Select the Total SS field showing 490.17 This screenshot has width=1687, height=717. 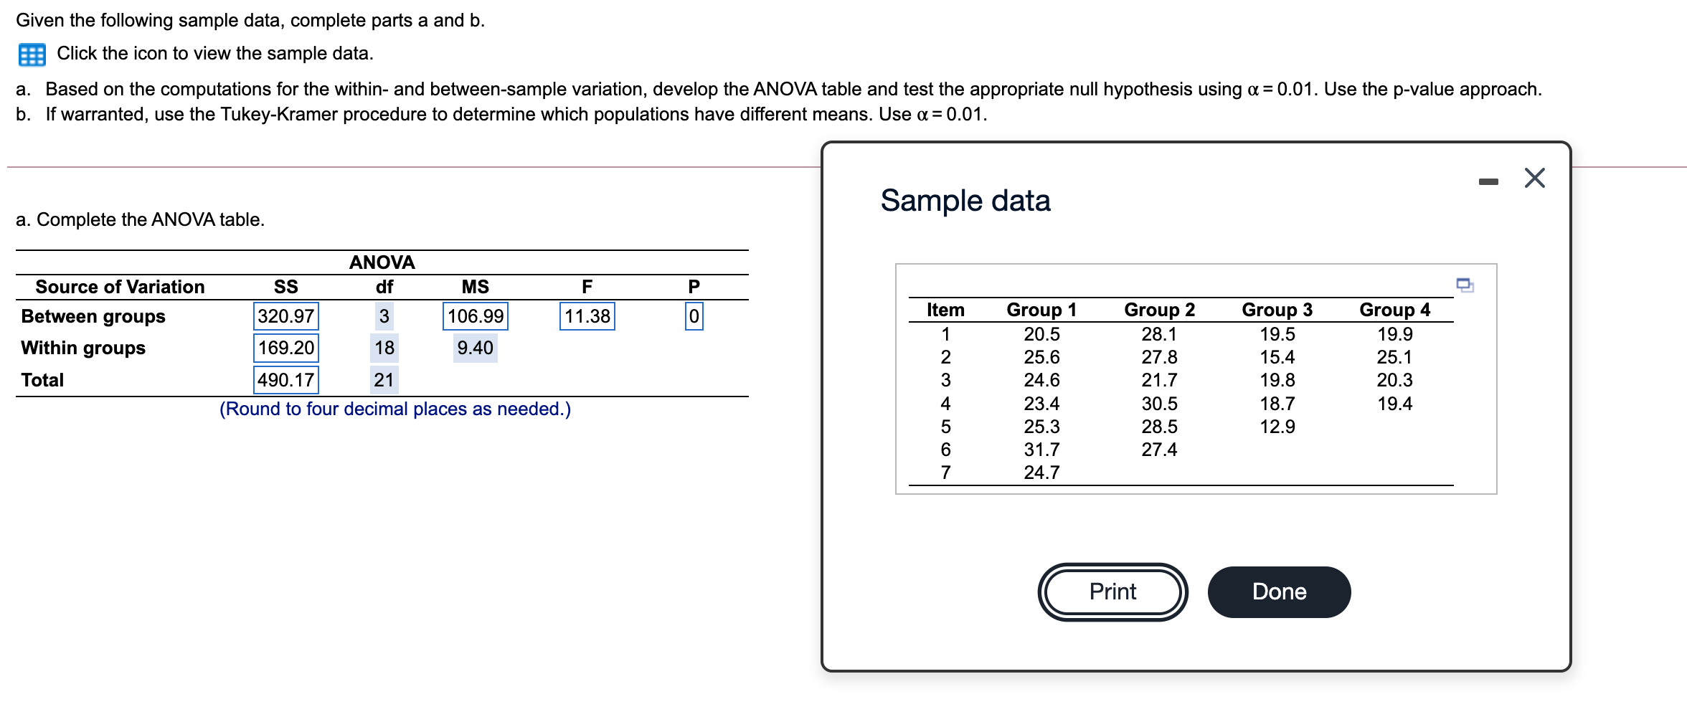[x=285, y=380]
